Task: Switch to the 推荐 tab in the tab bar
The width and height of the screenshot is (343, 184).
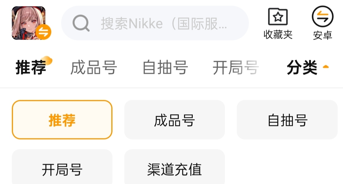Action: point(30,68)
